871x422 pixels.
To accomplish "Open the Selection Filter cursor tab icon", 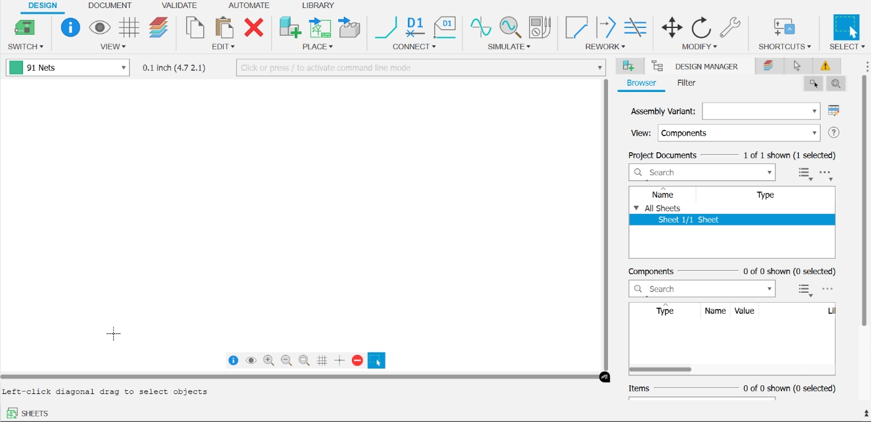I will [798, 66].
